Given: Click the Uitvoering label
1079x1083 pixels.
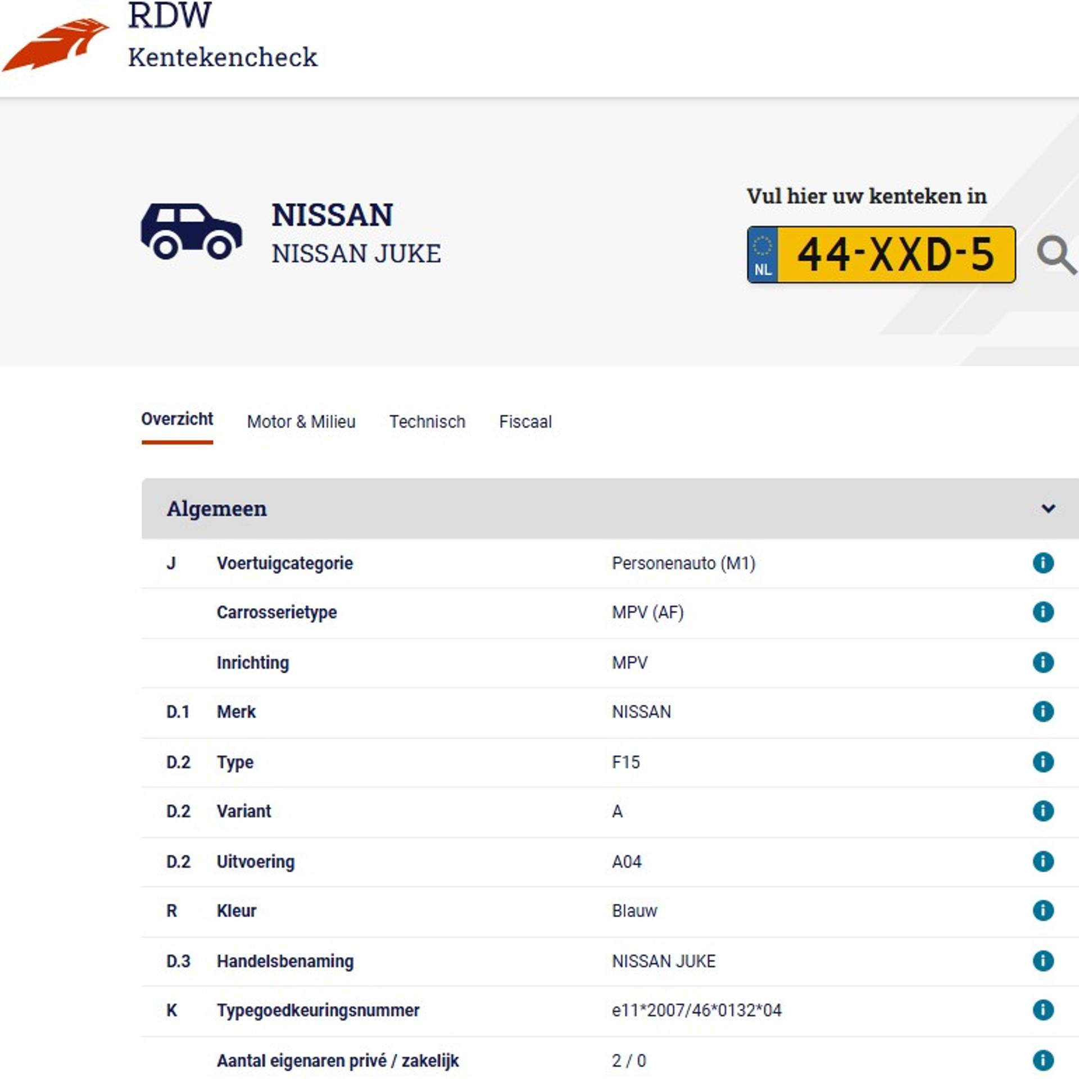Looking at the screenshot, I should tap(256, 862).
